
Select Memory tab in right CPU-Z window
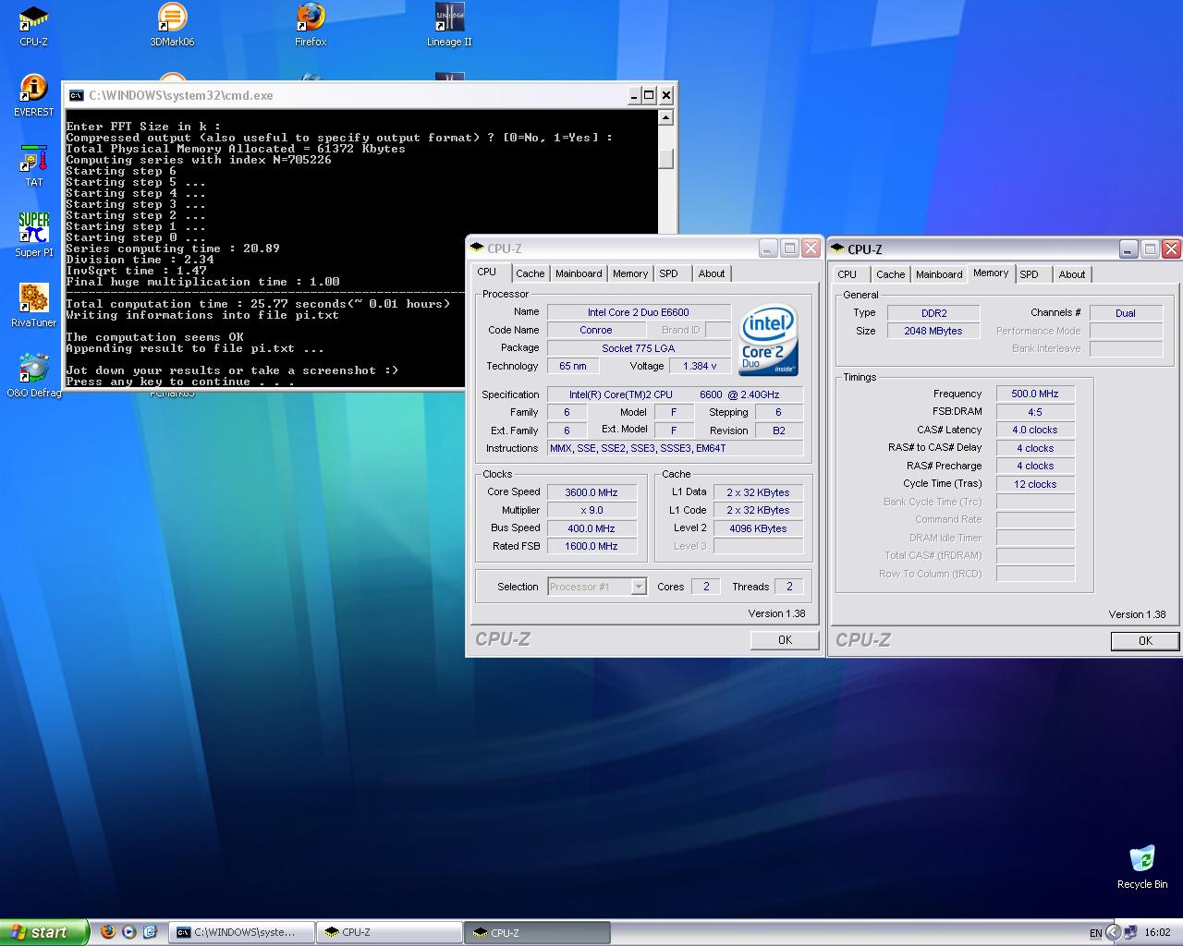[991, 273]
